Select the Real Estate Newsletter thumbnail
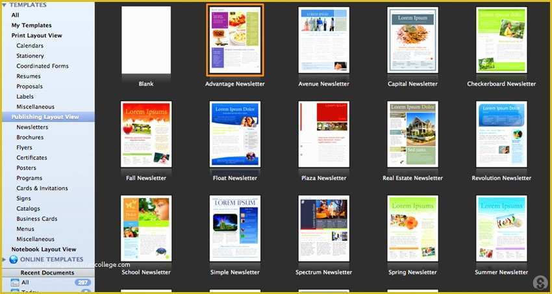Viewport: 552px width, 294px height. (412, 134)
